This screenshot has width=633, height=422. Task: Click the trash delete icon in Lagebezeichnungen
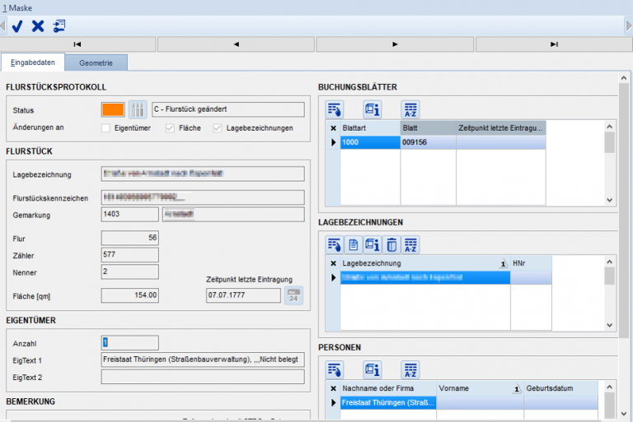(392, 244)
